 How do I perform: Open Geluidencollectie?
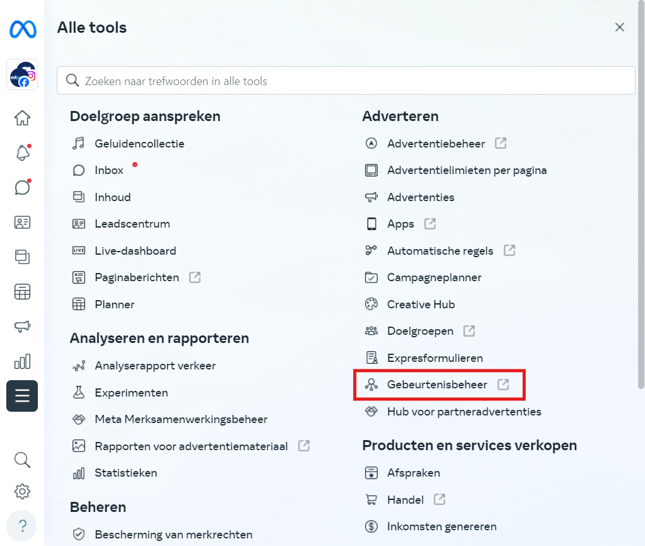pyautogui.click(x=139, y=144)
